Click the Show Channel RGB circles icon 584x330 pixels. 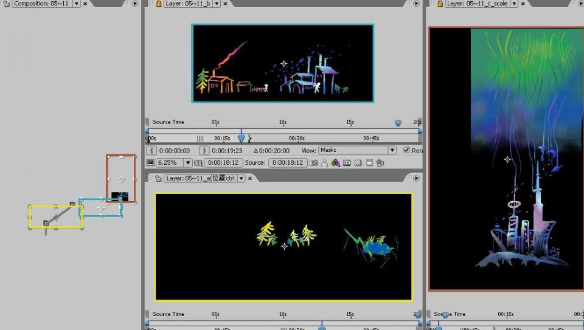[335, 163]
